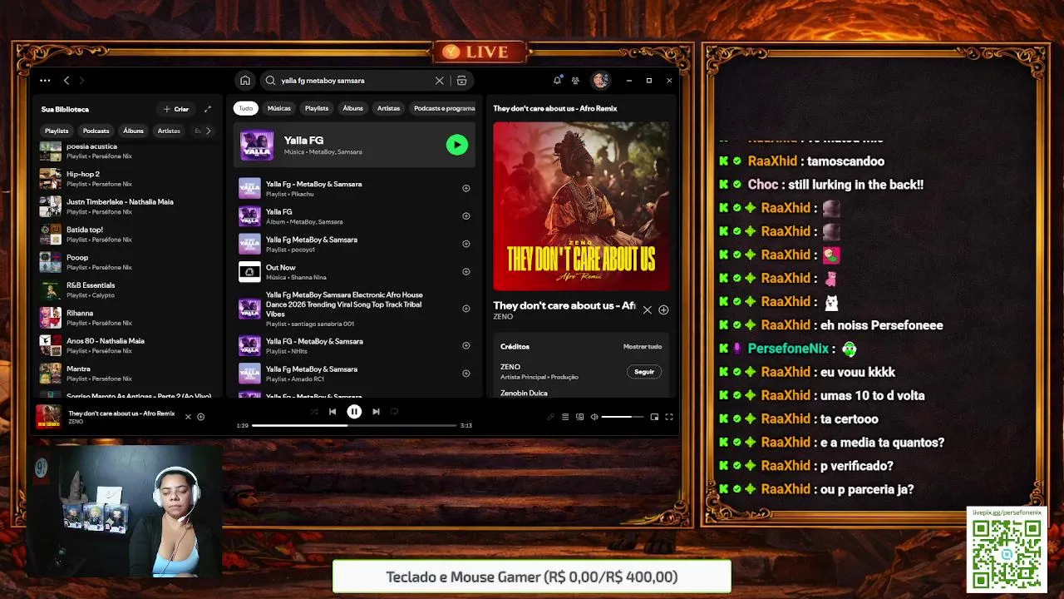The height and width of the screenshot is (599, 1064).
Task: Click the QR code on stream overlay
Action: (x=1007, y=554)
